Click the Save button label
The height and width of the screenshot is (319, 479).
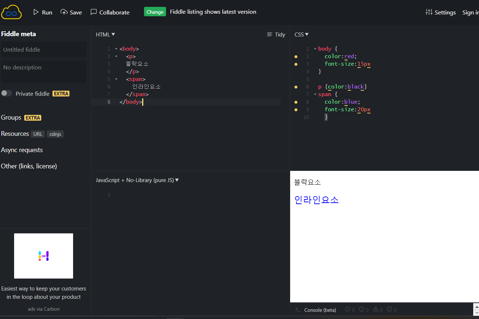pyautogui.click(x=76, y=12)
